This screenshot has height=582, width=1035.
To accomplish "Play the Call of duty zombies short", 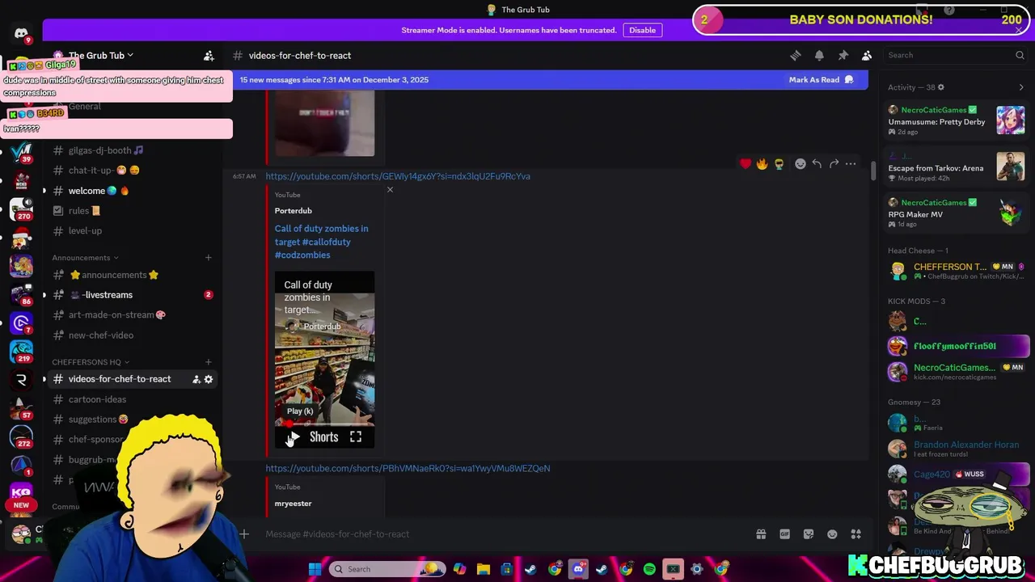I will tap(294, 437).
